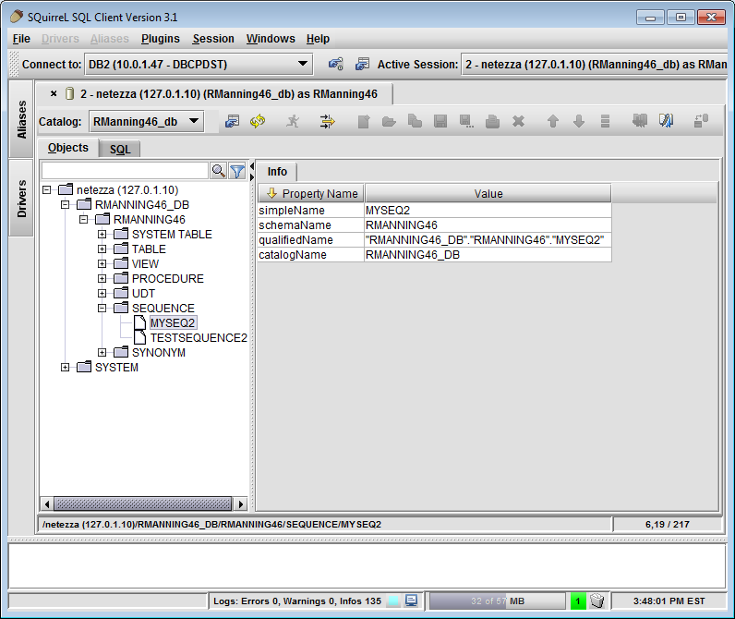This screenshot has height=619, width=735.
Task: Open the Catalog RManning46_db dropdown
Action: click(x=193, y=121)
